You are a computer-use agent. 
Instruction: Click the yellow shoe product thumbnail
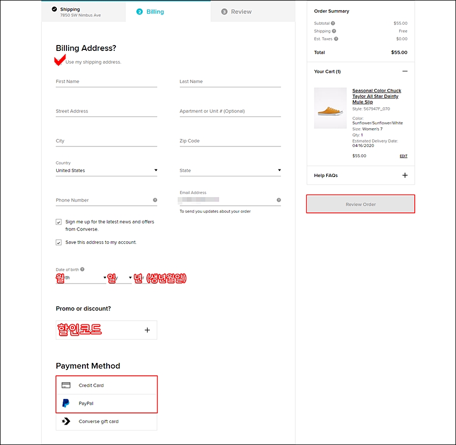pos(330,108)
